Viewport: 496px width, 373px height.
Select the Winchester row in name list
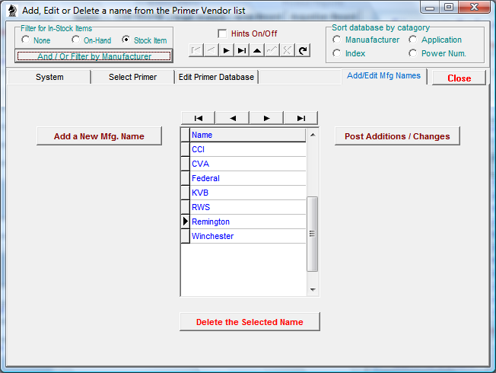tap(248, 236)
